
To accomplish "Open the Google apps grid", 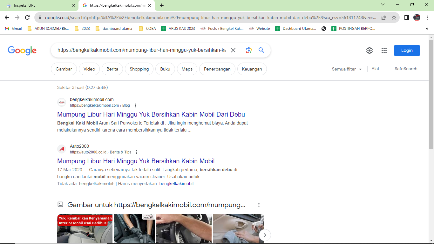I will tap(384, 51).
